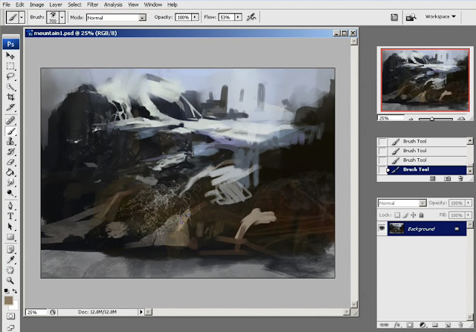This screenshot has width=476, height=332.
Task: Open the status bar info arrow menu
Action: point(141,312)
